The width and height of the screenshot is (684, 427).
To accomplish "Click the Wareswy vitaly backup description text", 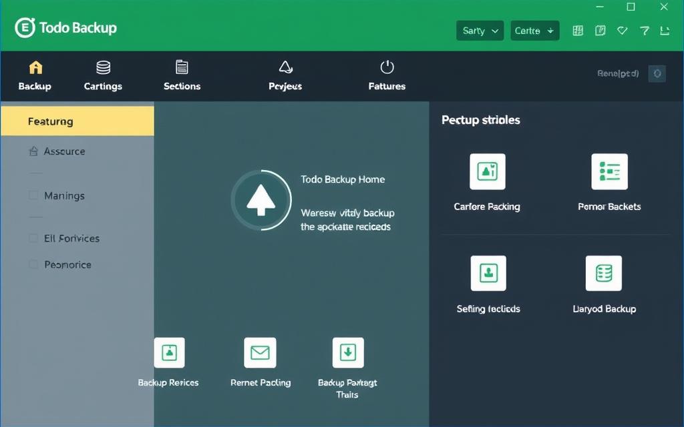I will point(347,220).
